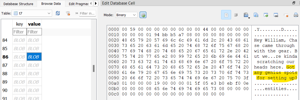The image size is (300, 100).
Task: Switch to Database Structure tab
Action: (18, 4)
